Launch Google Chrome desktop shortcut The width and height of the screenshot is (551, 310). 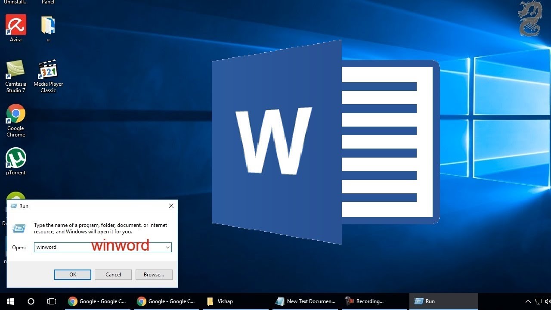16,121
